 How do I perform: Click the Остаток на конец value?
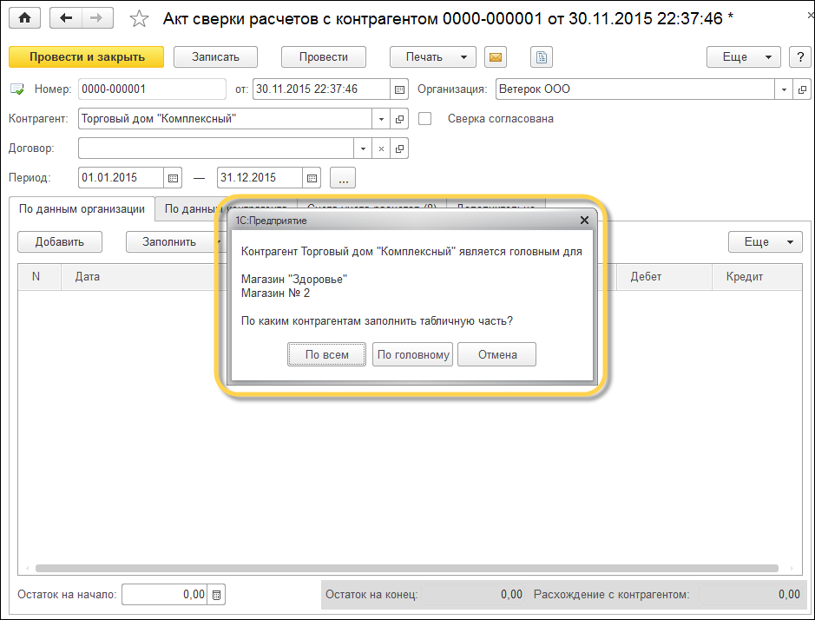pyautogui.click(x=472, y=595)
